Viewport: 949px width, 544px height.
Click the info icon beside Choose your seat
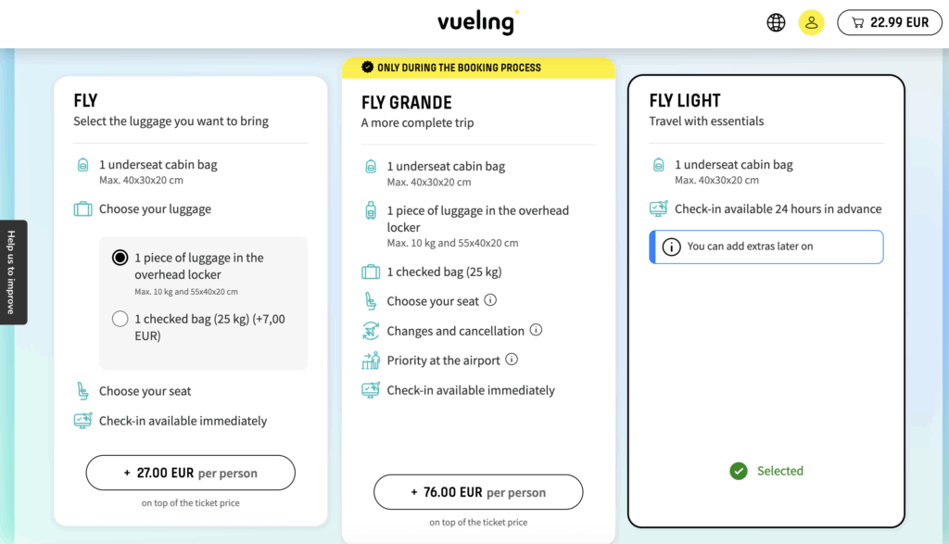click(x=490, y=300)
